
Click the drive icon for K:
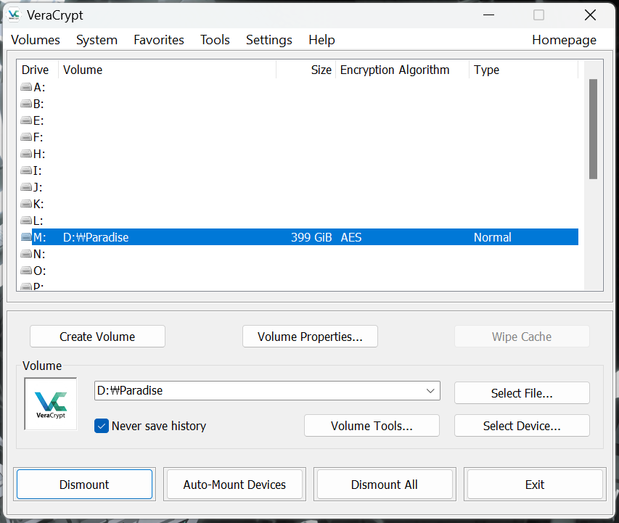pyautogui.click(x=26, y=204)
